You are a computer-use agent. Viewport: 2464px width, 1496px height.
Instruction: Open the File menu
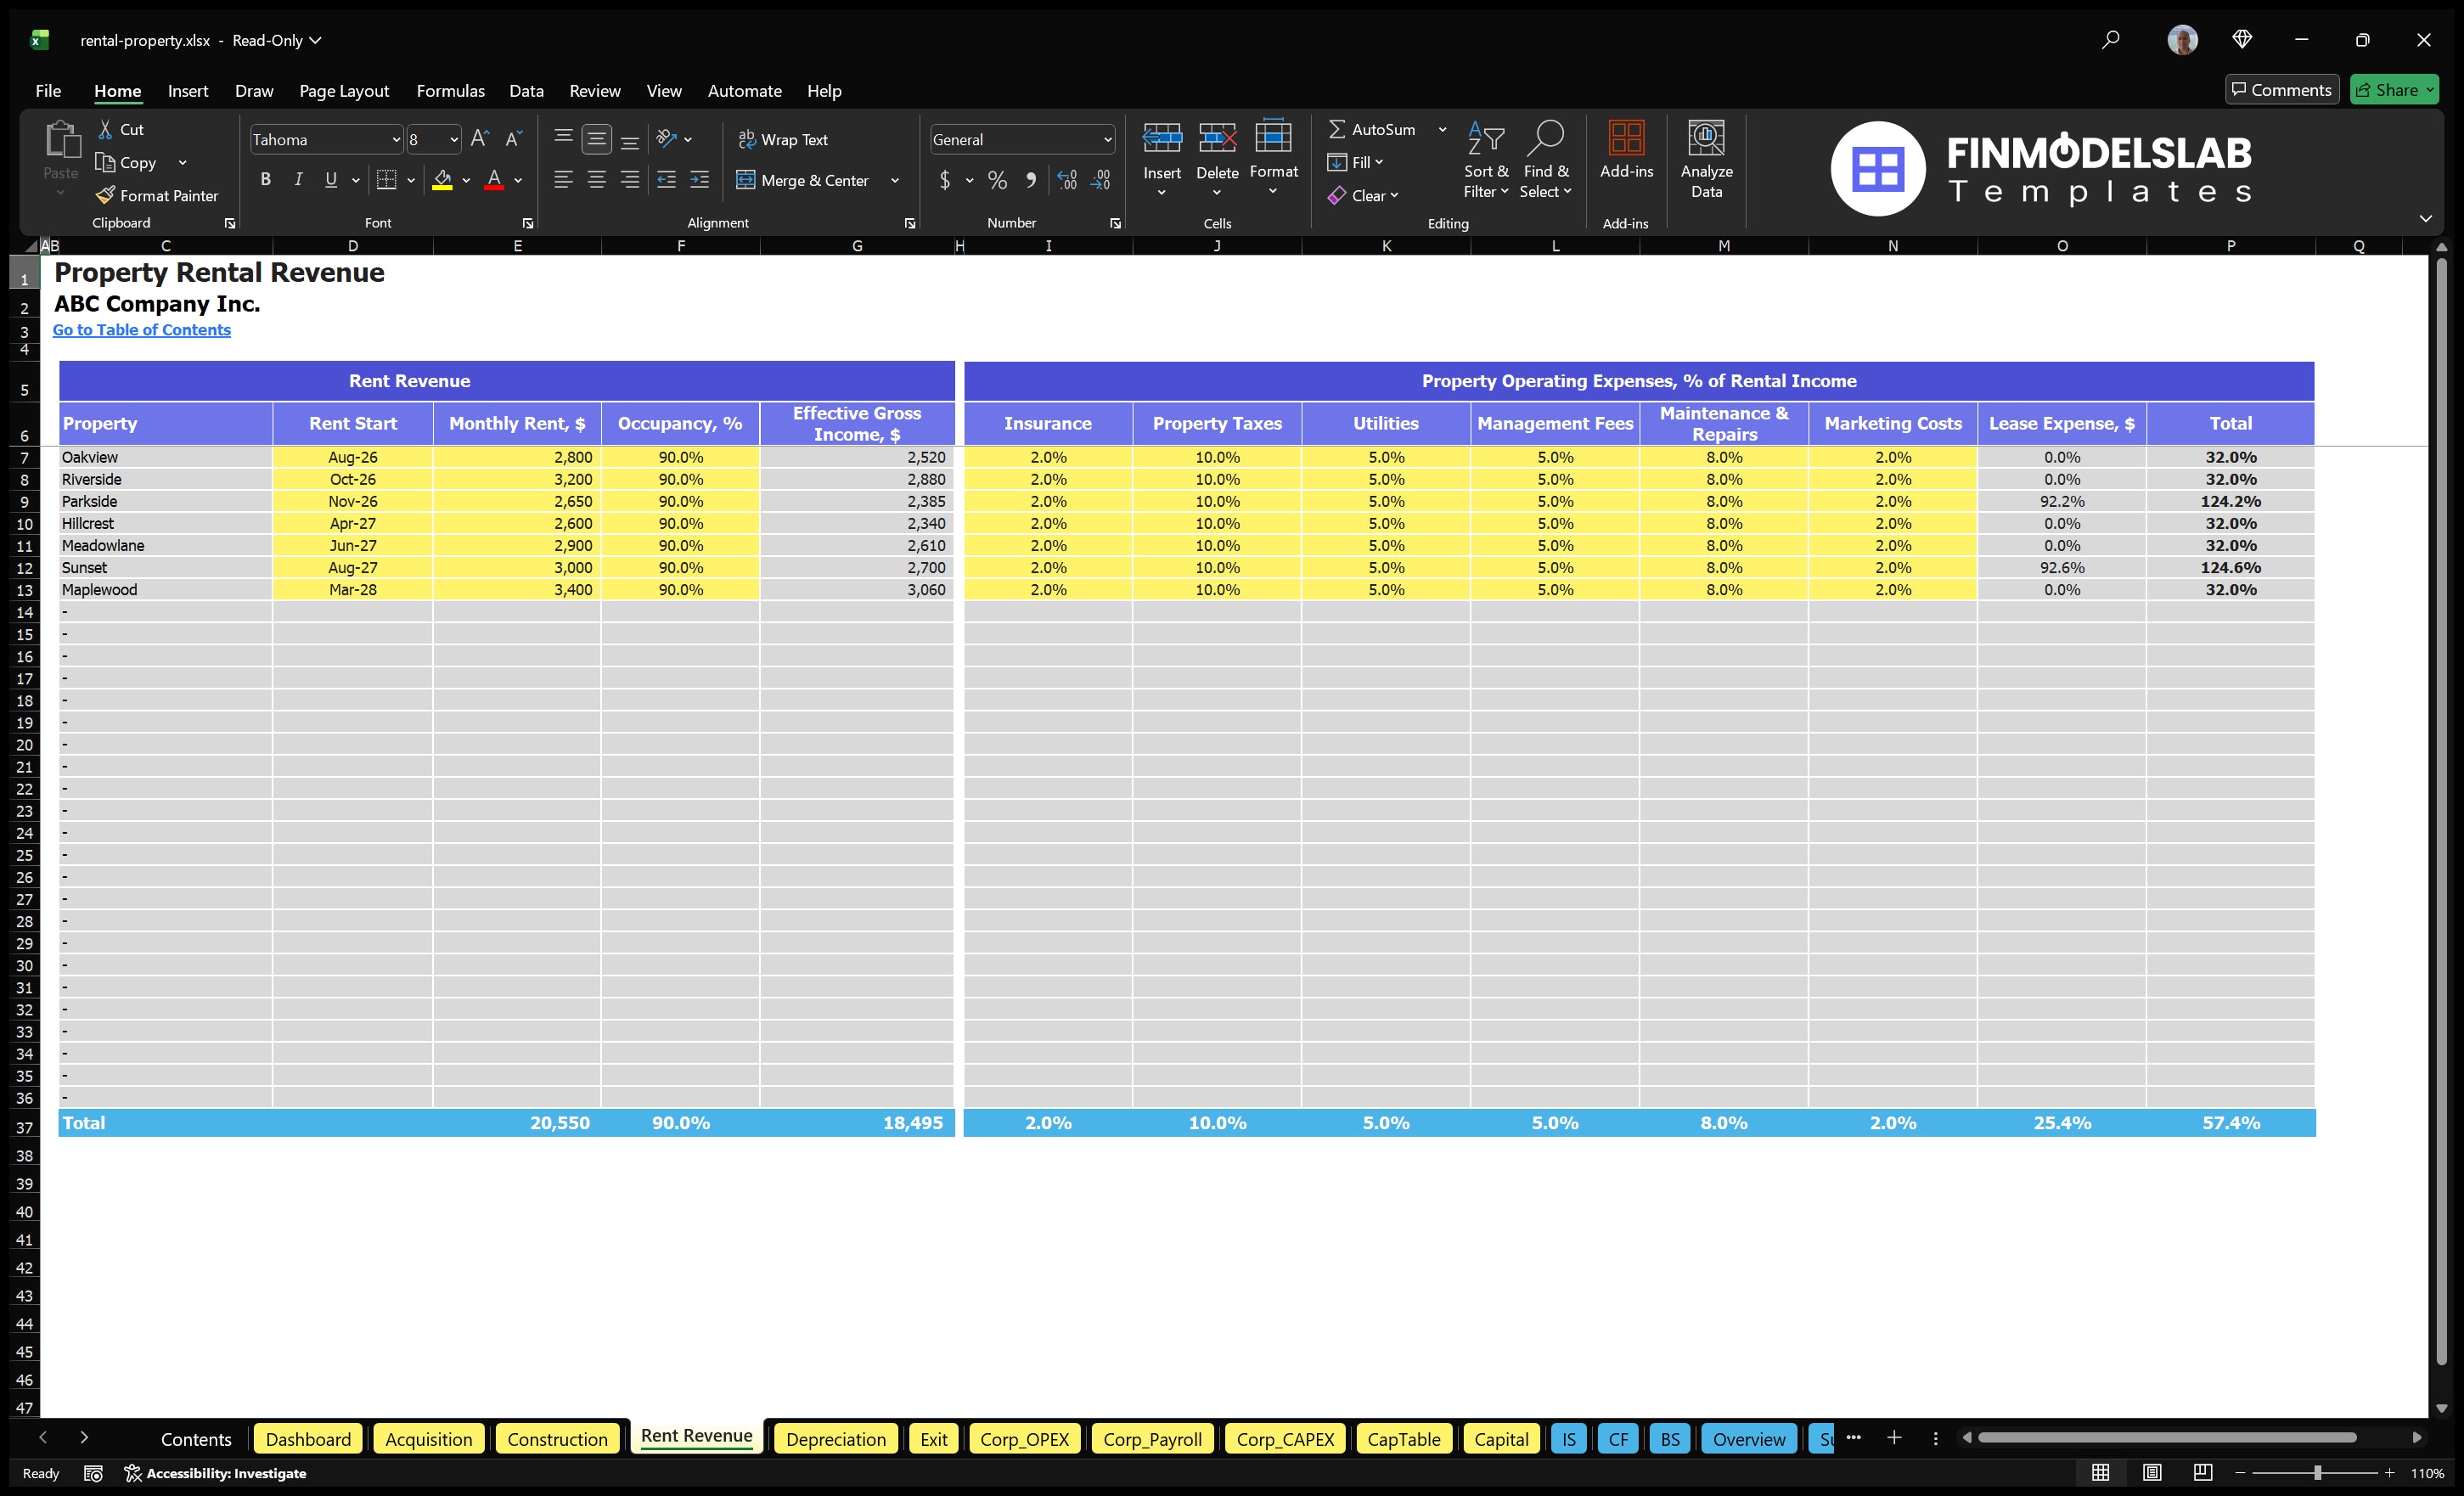(48, 91)
